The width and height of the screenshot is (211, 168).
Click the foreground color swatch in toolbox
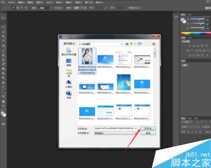3,113
